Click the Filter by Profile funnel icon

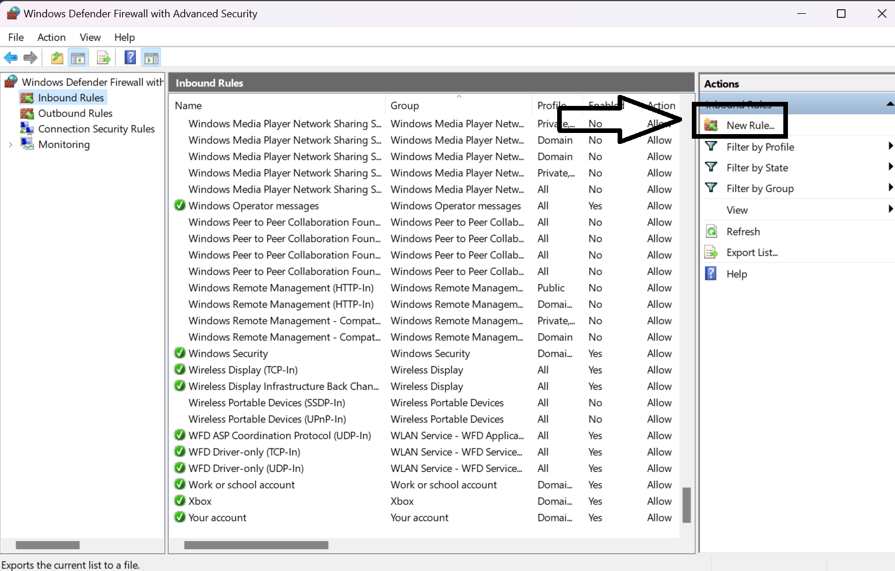pyautogui.click(x=711, y=146)
